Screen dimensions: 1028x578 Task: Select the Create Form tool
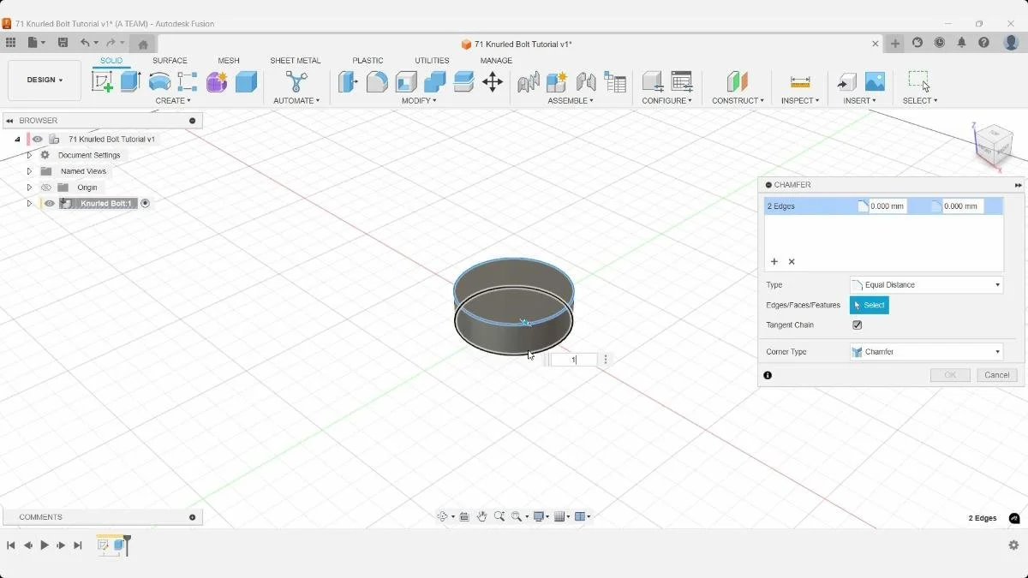(x=217, y=81)
